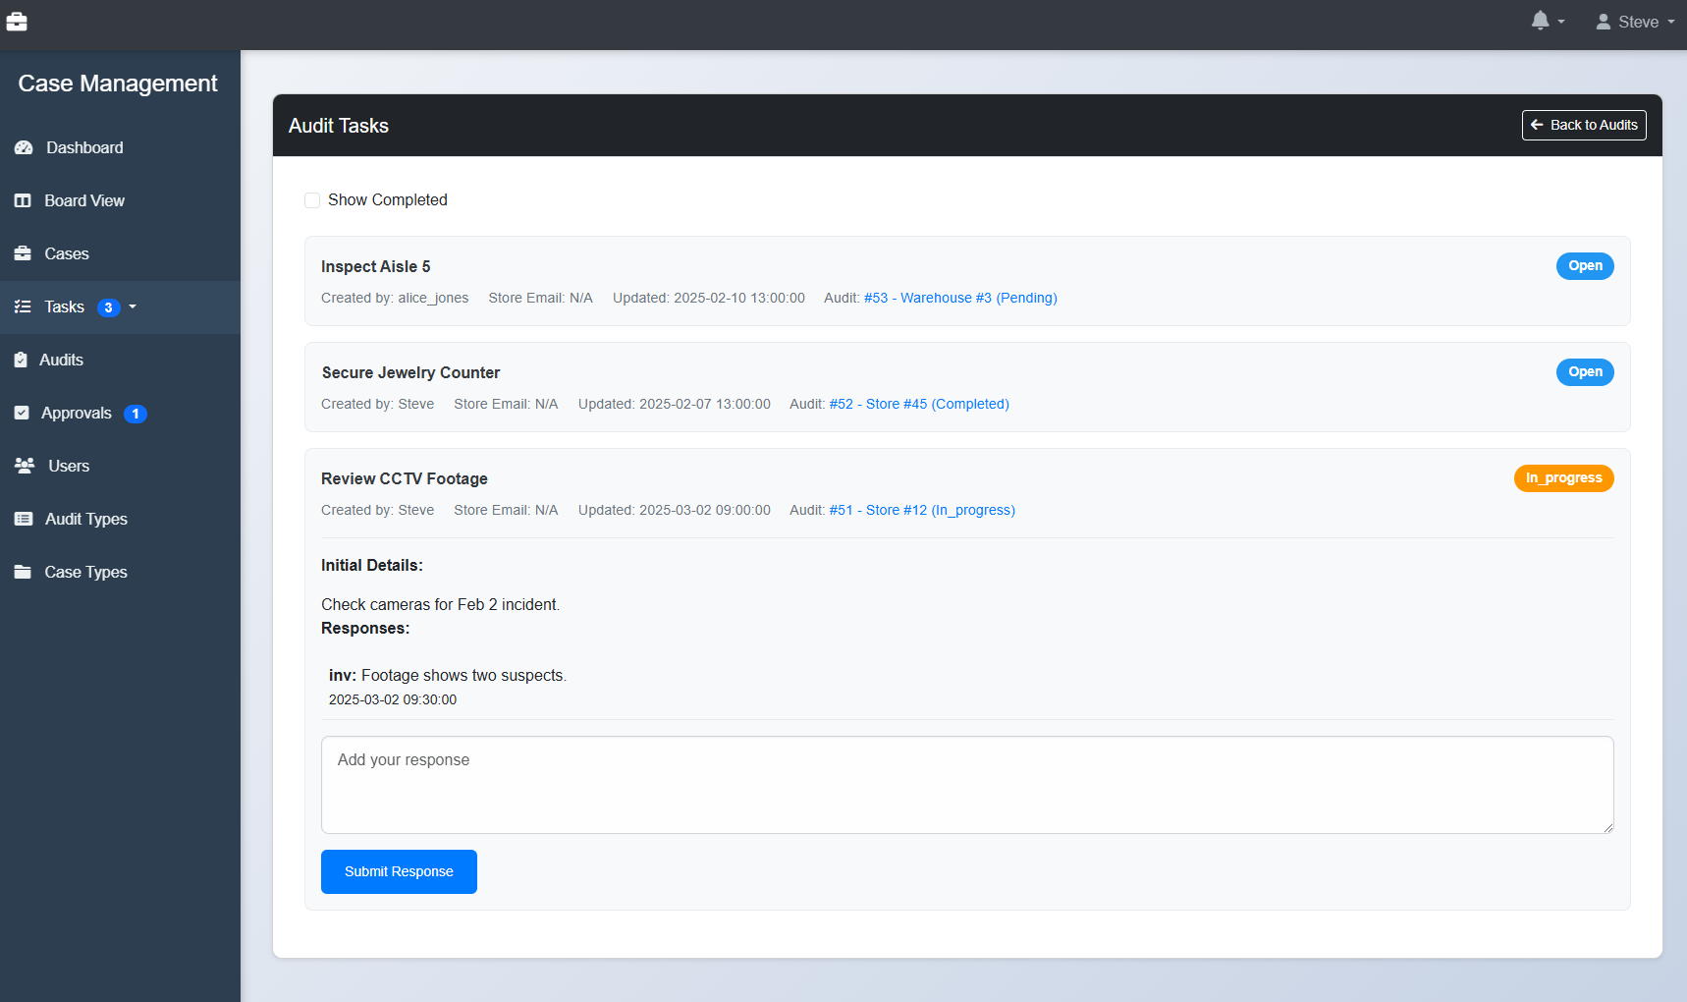Expand the Tasks dropdown chevron
Screen dimensions: 1687x1002
click(x=134, y=306)
